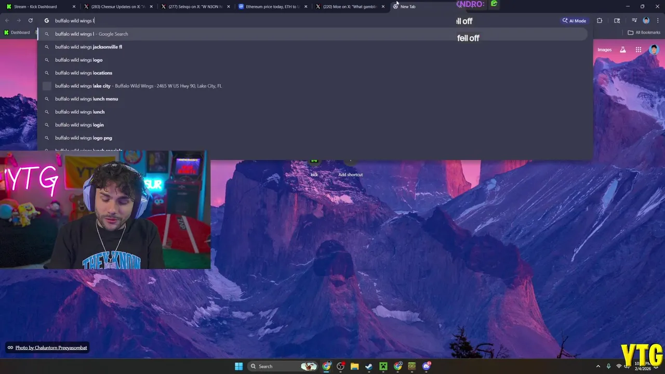
Task: Open the Chrome three-dot menu
Action: [x=657, y=21]
